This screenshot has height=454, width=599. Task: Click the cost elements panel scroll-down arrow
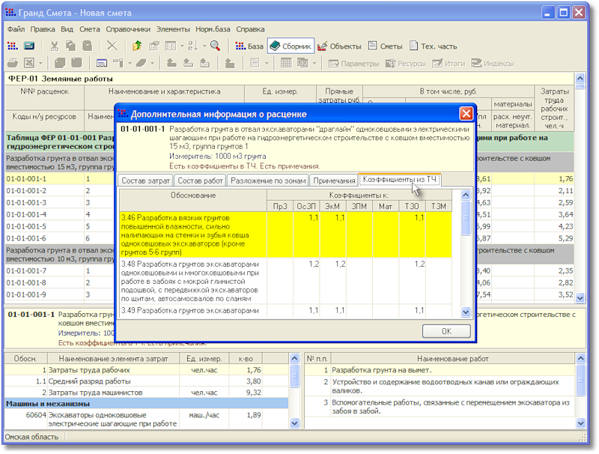click(x=294, y=423)
